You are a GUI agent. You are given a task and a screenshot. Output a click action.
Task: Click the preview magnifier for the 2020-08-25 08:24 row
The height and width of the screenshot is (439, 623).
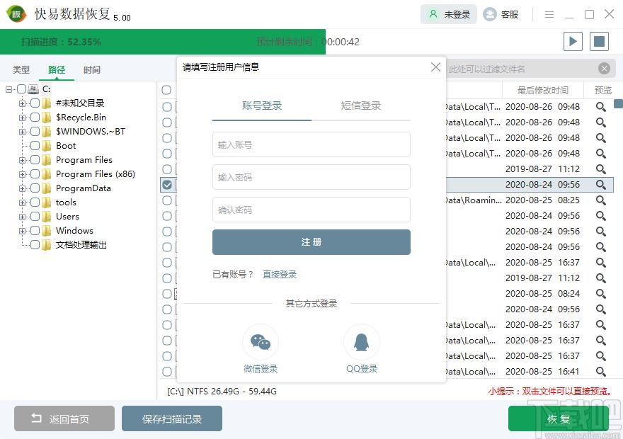point(601,294)
